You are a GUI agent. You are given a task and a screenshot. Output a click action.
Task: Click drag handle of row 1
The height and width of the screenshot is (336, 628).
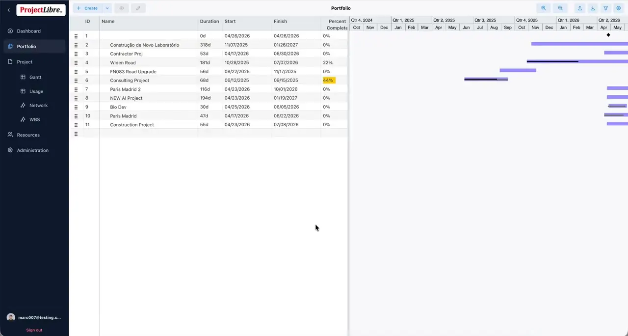pos(76,36)
